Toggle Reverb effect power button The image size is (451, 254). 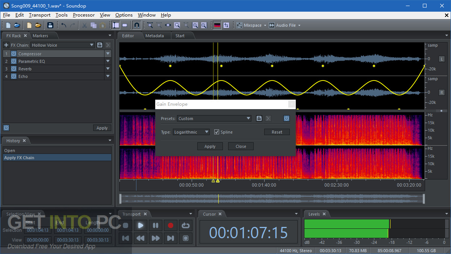14,69
